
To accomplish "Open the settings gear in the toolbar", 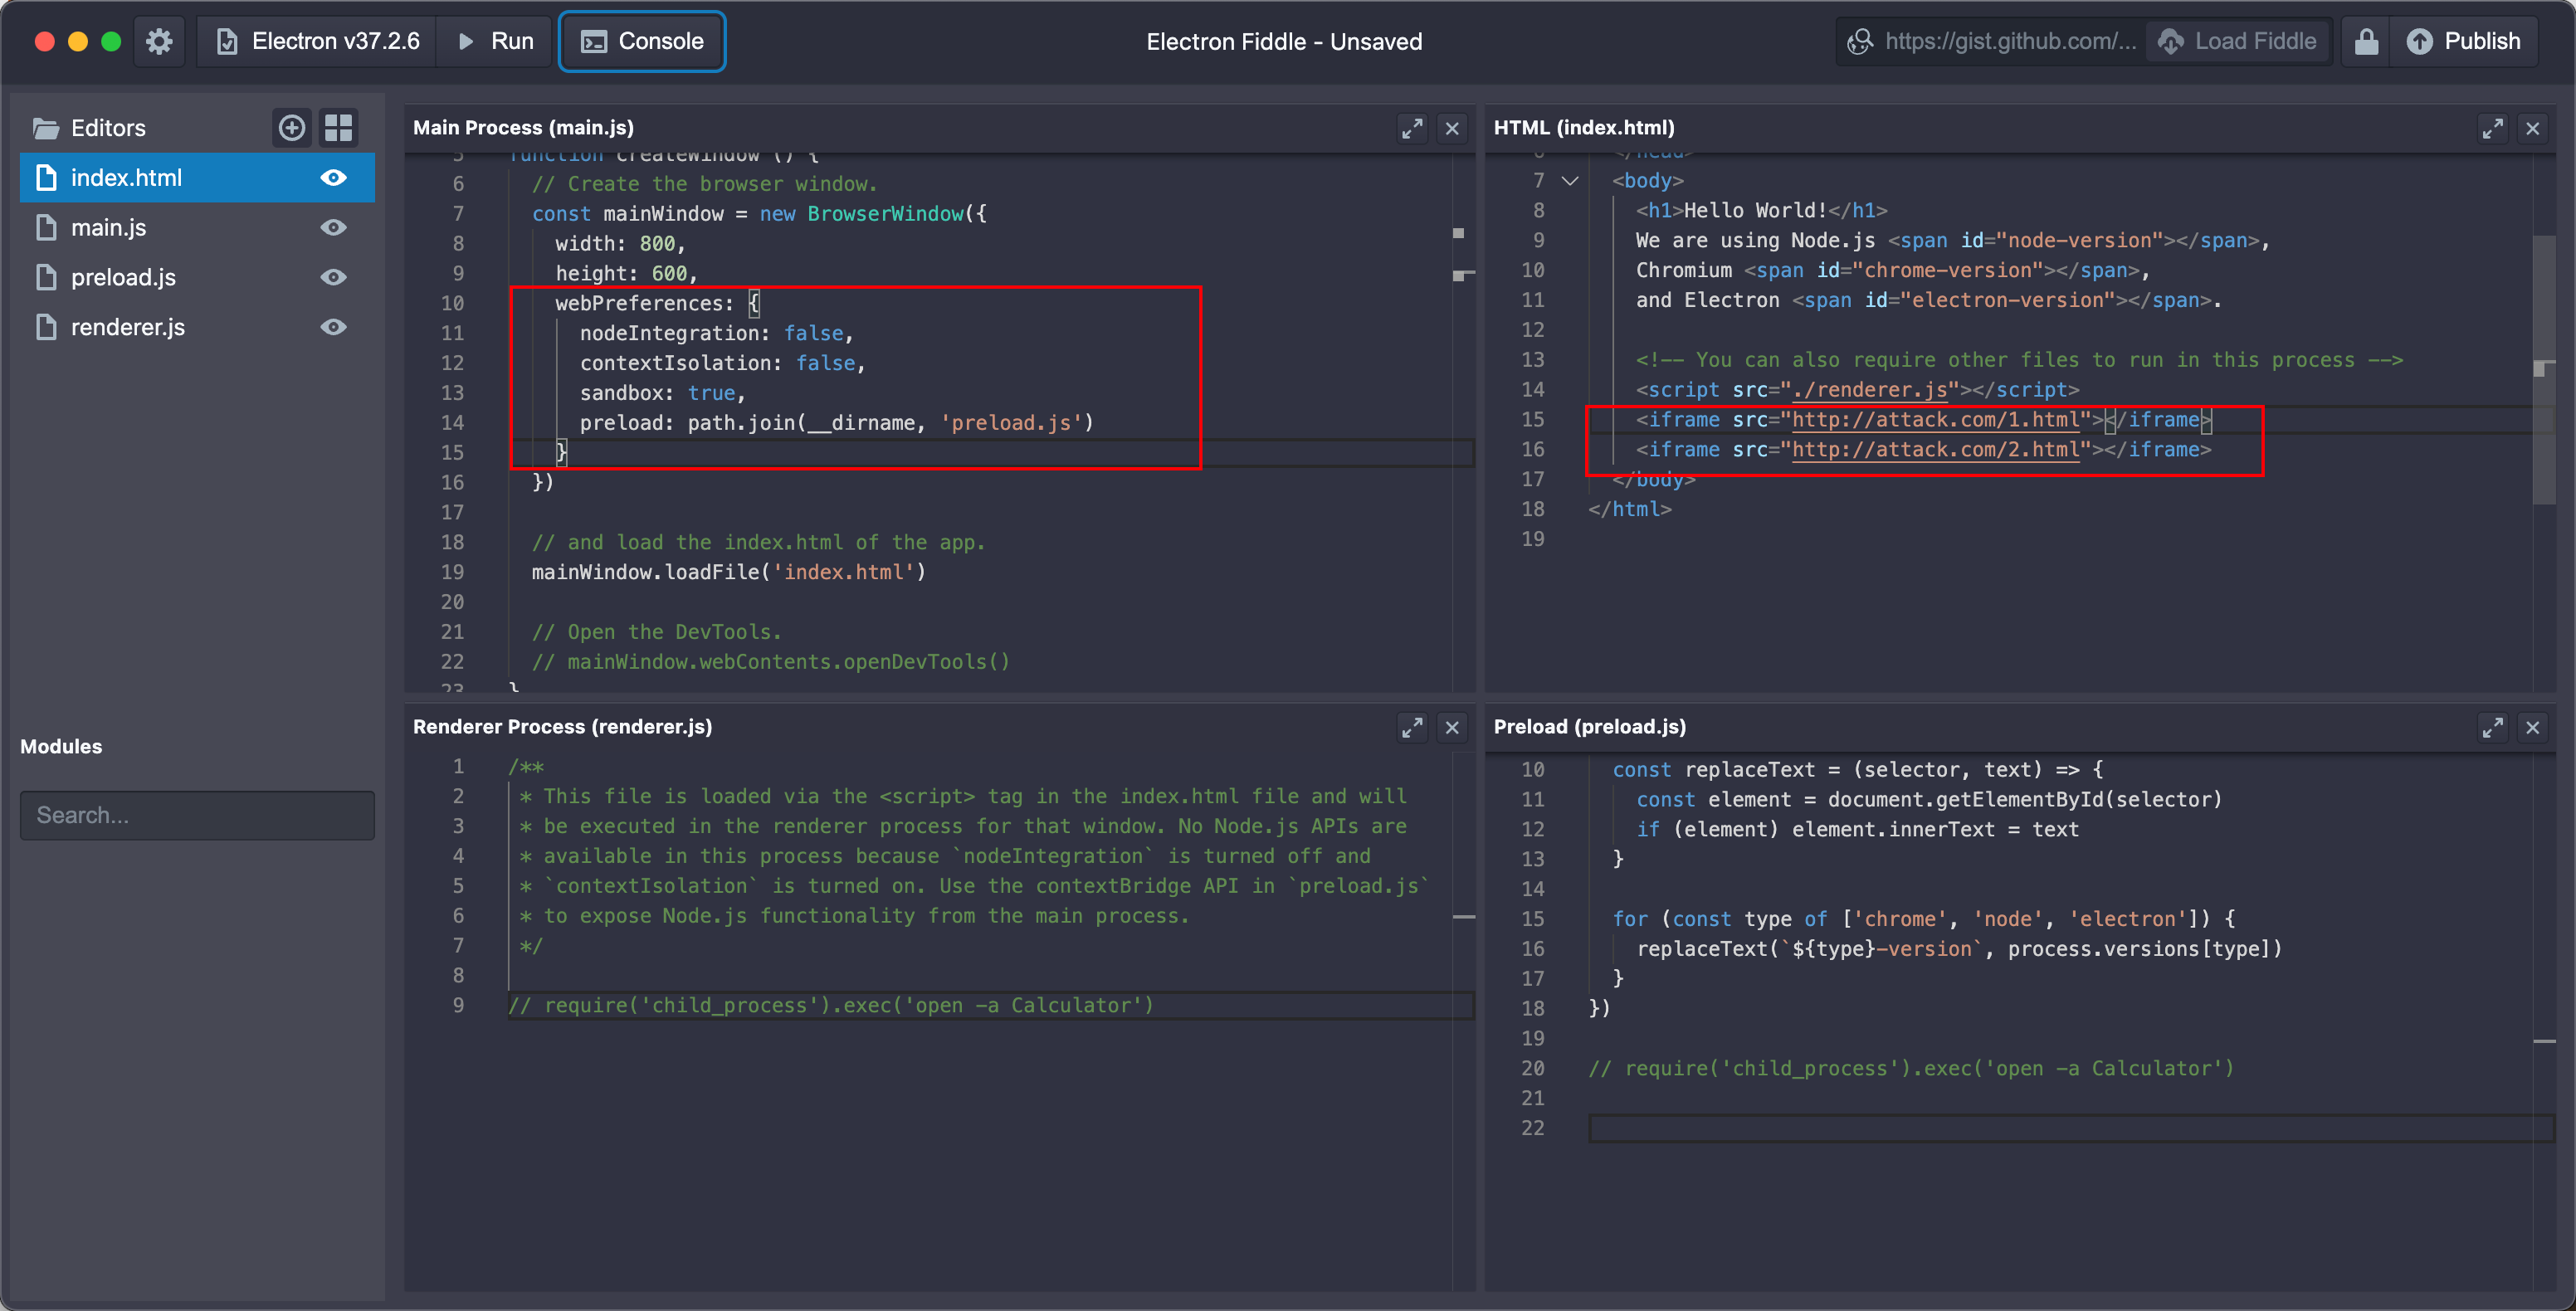I will pos(159,41).
